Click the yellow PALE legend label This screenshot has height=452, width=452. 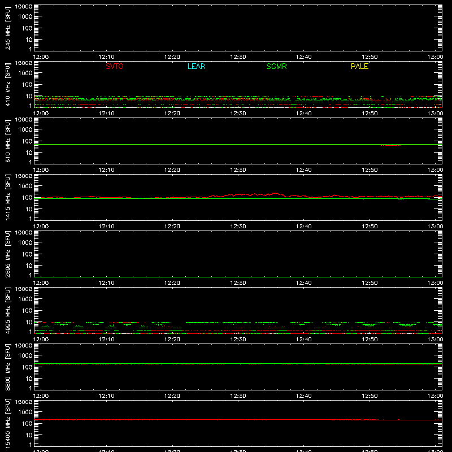(x=359, y=66)
